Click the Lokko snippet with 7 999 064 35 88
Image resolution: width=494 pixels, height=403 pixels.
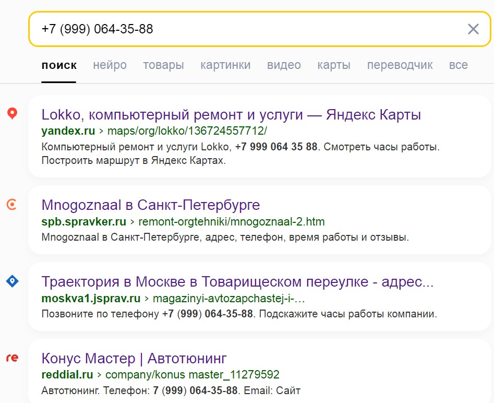tap(240, 153)
